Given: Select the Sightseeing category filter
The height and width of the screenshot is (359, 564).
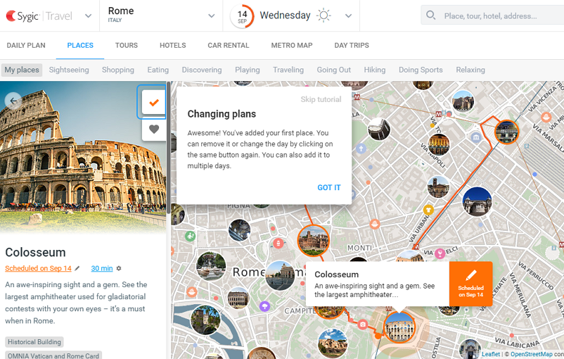Looking at the screenshot, I should tap(69, 70).
